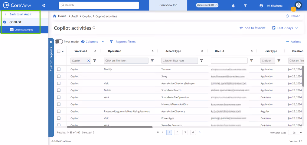The image size is (307, 145).
Task: Toggle Pivot mode switch
Action: point(59,42)
